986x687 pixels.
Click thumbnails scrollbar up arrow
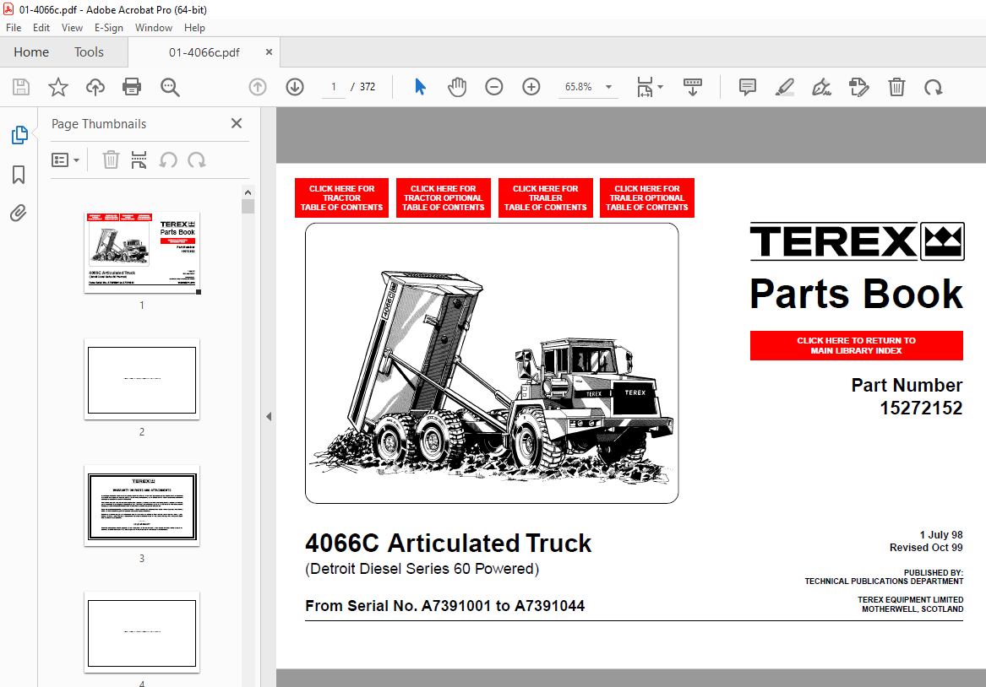click(x=248, y=192)
